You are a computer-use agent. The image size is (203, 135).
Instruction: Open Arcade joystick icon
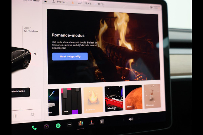coord(91,122)
